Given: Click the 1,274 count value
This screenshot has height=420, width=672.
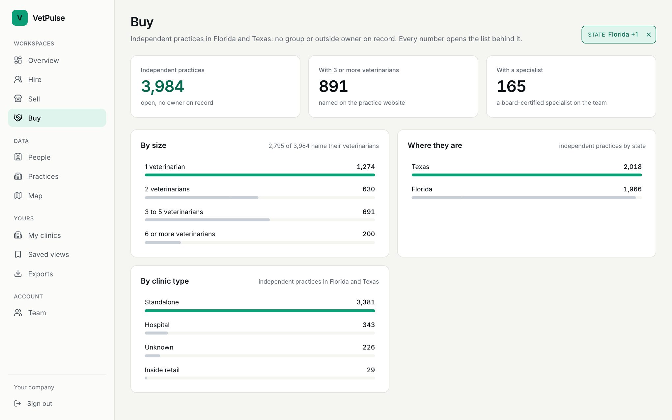Looking at the screenshot, I should point(366,167).
